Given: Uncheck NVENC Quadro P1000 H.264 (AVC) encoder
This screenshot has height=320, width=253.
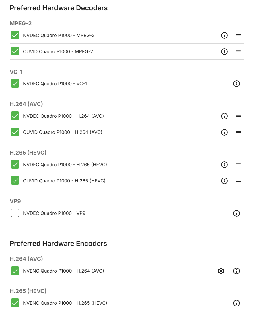Looking at the screenshot, I should click(x=15, y=271).
